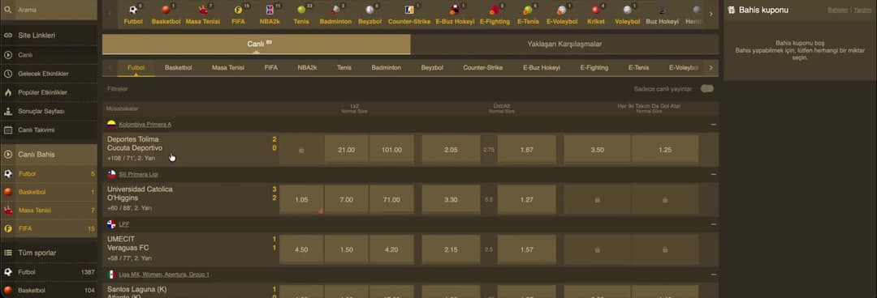Collapse Liga MX Women Apertura section
The image size is (877, 298).
tap(713, 274)
